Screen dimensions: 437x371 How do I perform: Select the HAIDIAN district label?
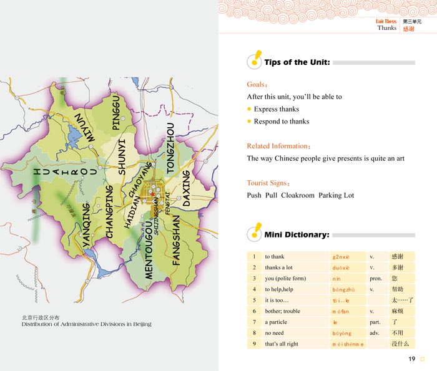tap(132, 213)
